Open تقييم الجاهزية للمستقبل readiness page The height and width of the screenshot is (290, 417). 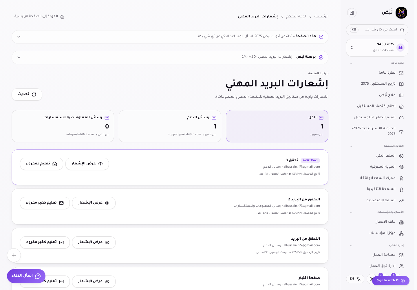click(377, 117)
